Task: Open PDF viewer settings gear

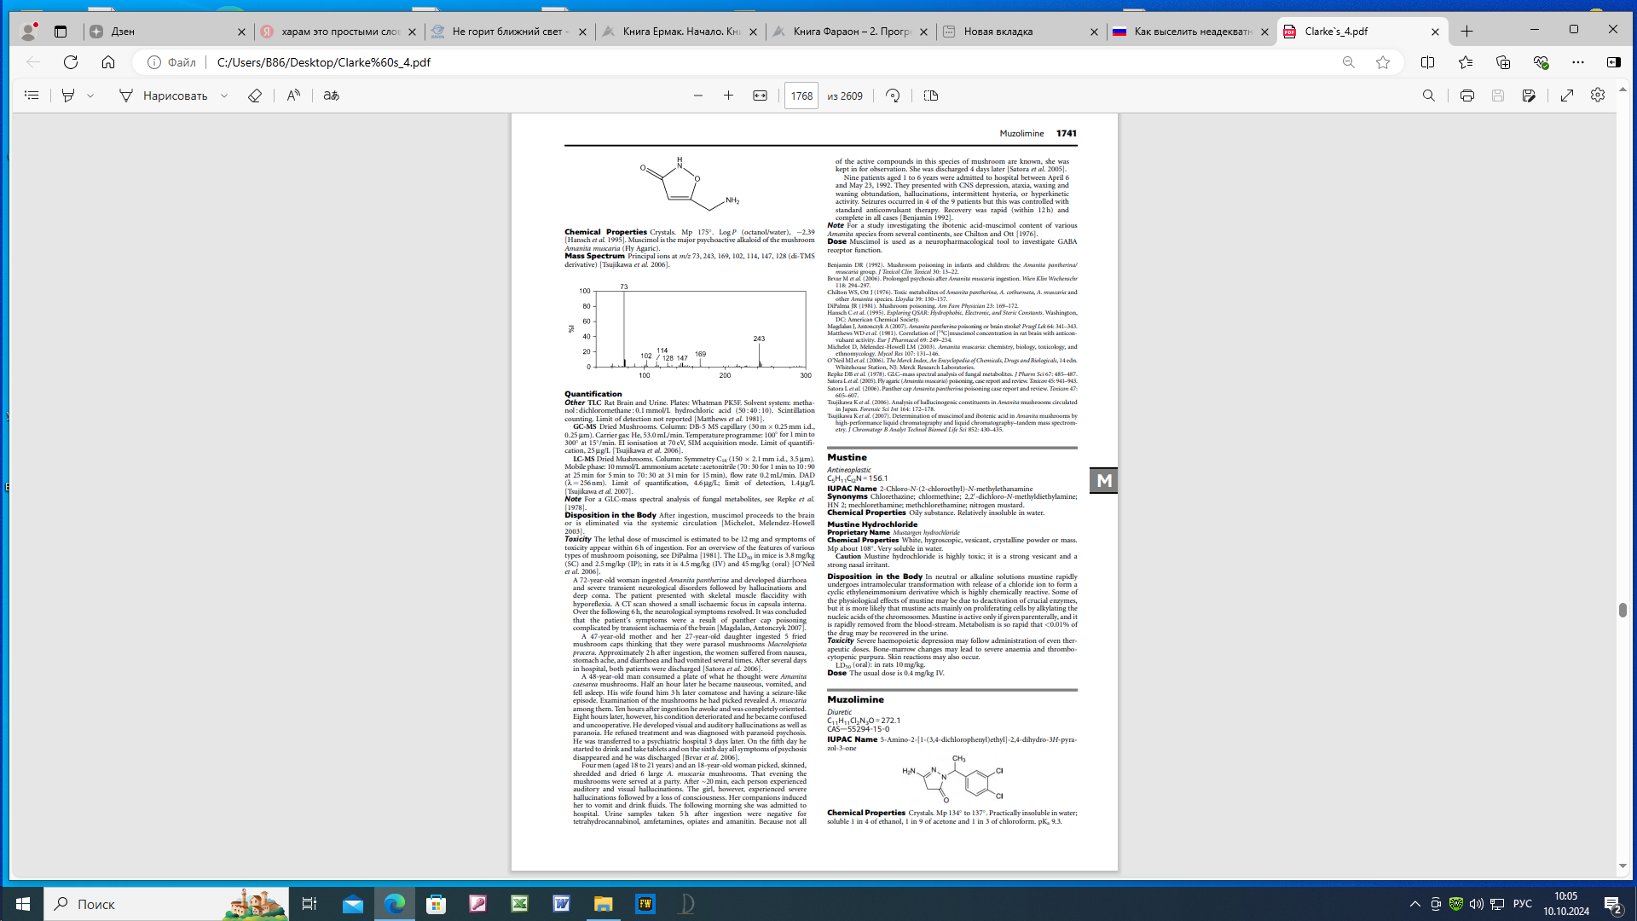Action: click(1598, 96)
